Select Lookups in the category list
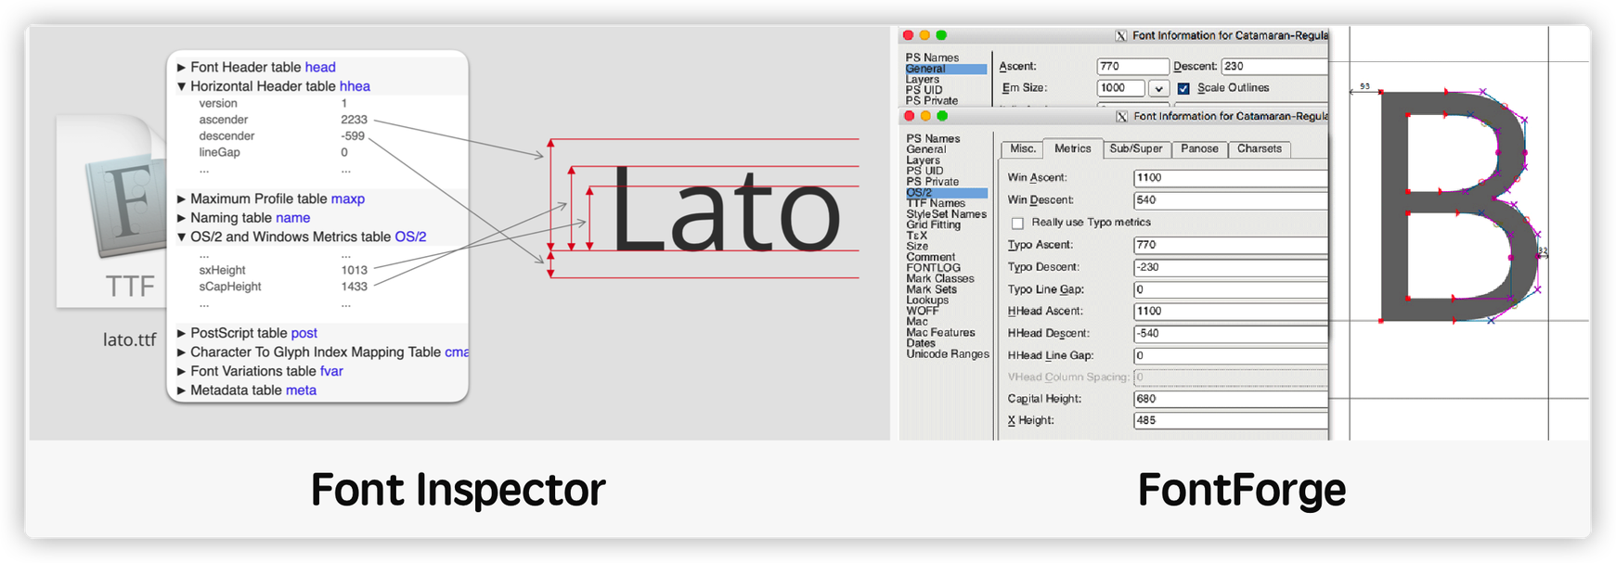Image resolution: width=1616 pixels, height=563 pixels. click(927, 301)
